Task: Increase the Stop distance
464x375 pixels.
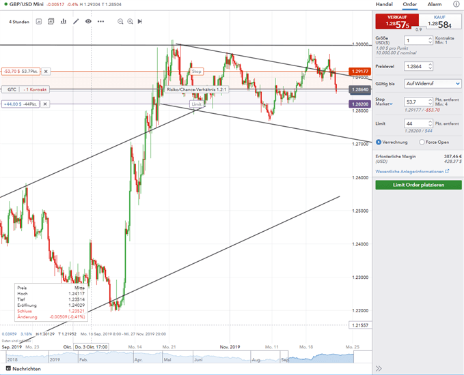Action: [431, 100]
